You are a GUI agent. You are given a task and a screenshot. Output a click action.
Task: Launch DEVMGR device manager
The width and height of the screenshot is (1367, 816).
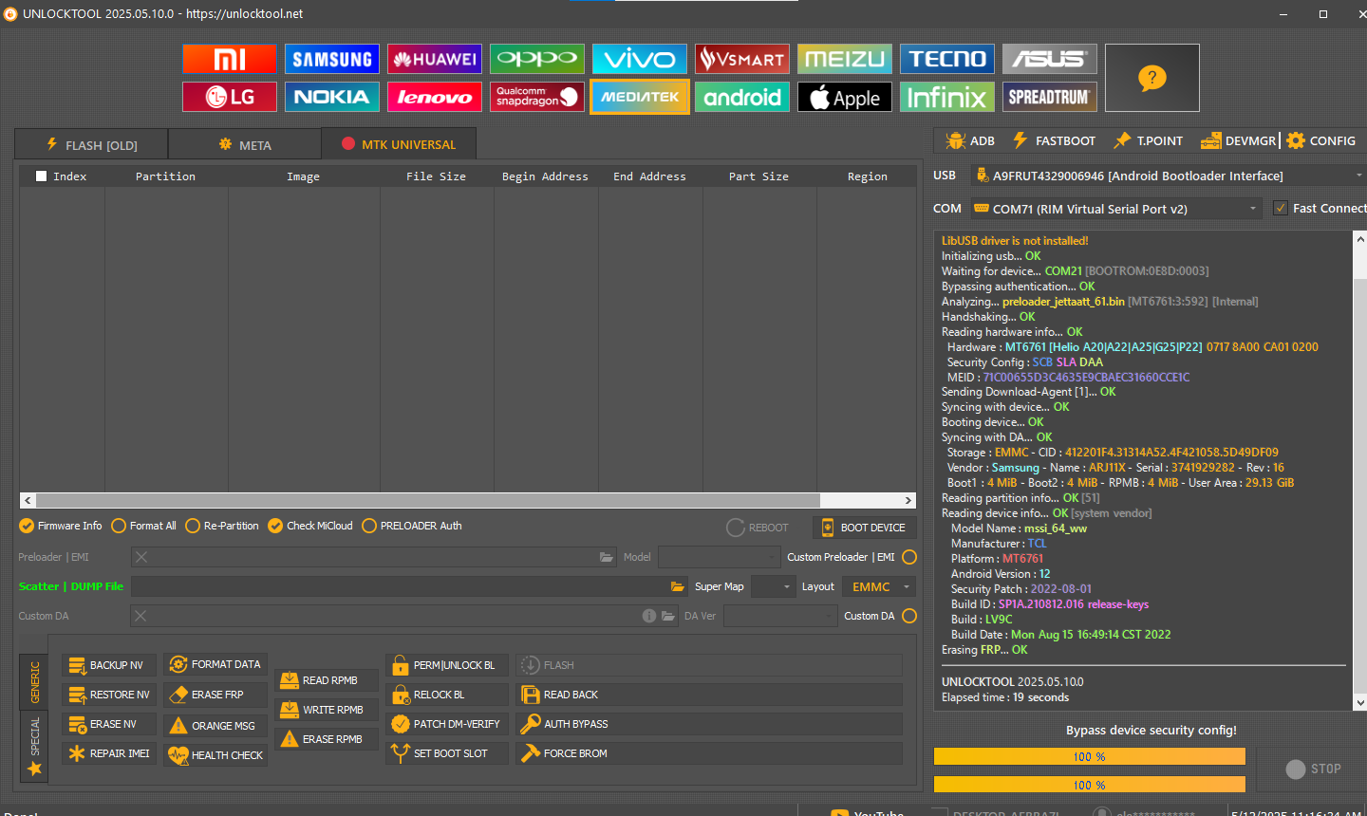click(1238, 140)
